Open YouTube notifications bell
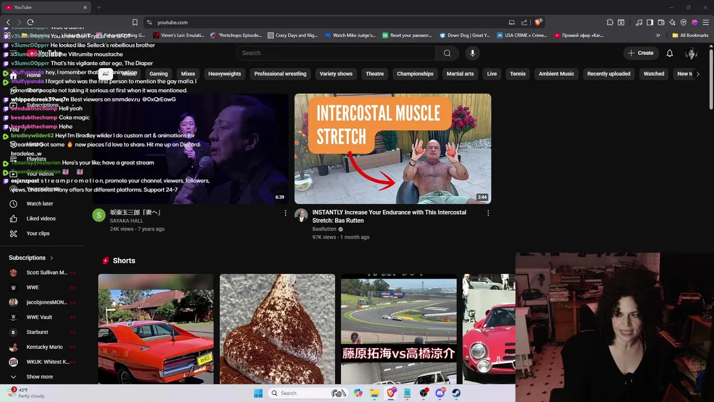714x402 pixels. pyautogui.click(x=669, y=53)
